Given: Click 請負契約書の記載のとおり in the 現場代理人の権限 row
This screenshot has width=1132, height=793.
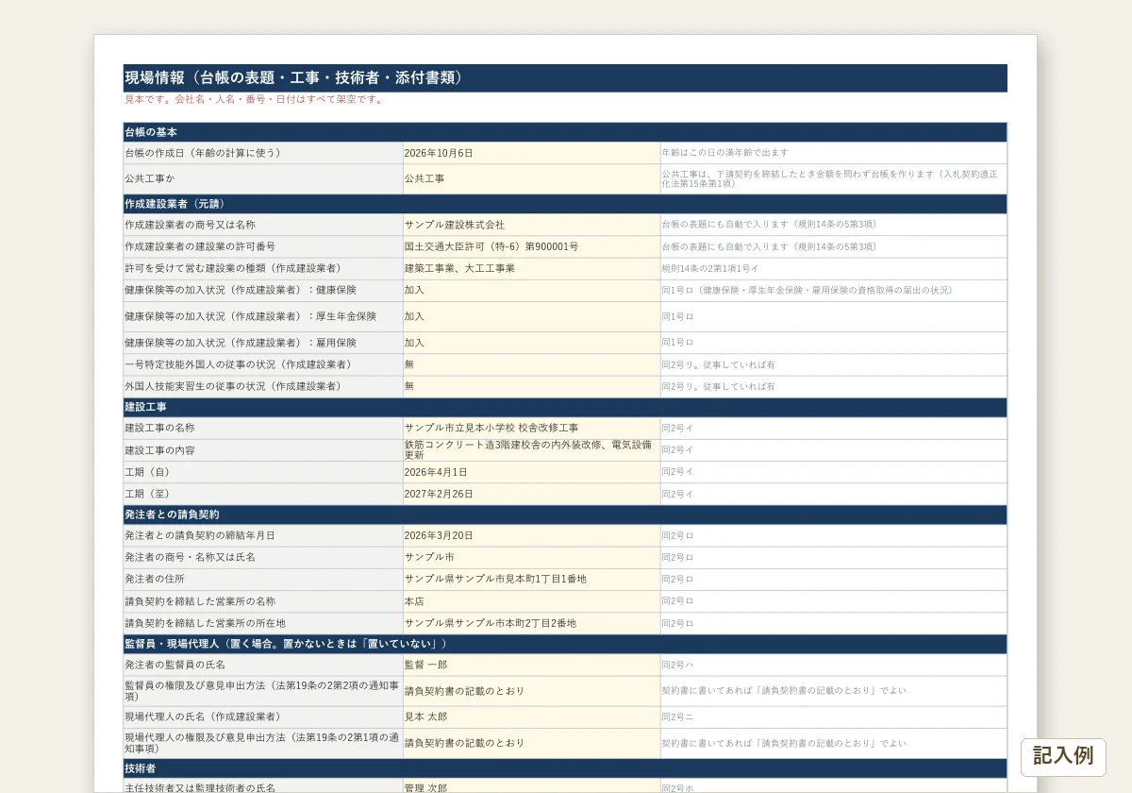Looking at the screenshot, I should (x=532, y=743).
